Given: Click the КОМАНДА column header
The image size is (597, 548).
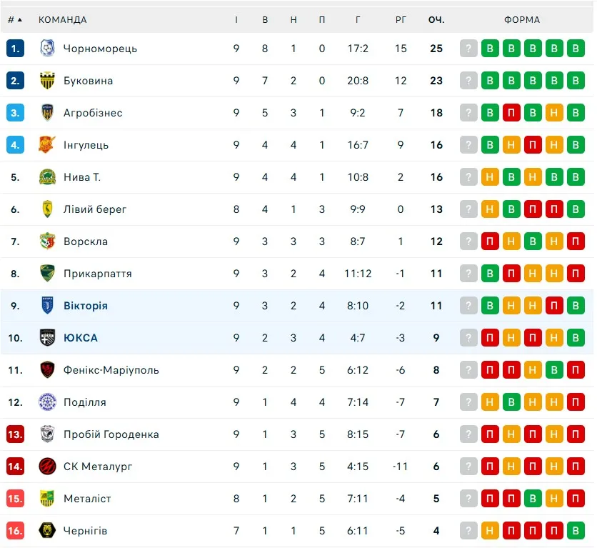Looking at the screenshot, I should coord(62,20).
